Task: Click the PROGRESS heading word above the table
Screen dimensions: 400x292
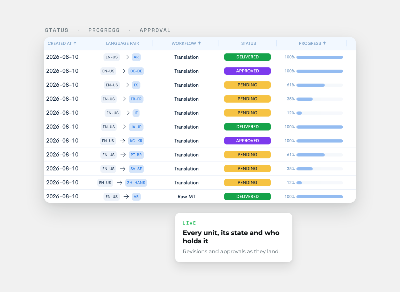Action: coord(104,30)
